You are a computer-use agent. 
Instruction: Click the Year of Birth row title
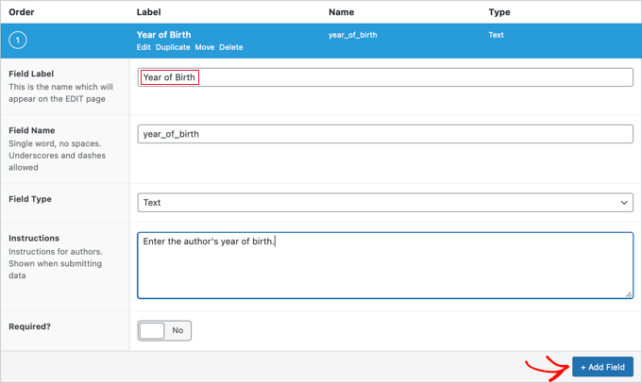pos(163,35)
